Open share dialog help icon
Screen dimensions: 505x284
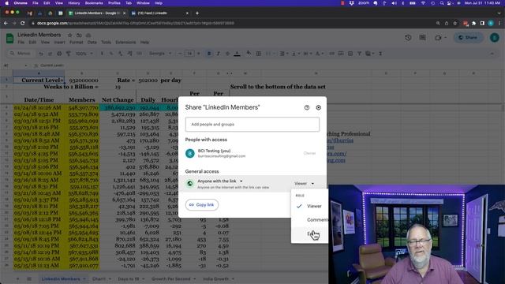coord(307,107)
